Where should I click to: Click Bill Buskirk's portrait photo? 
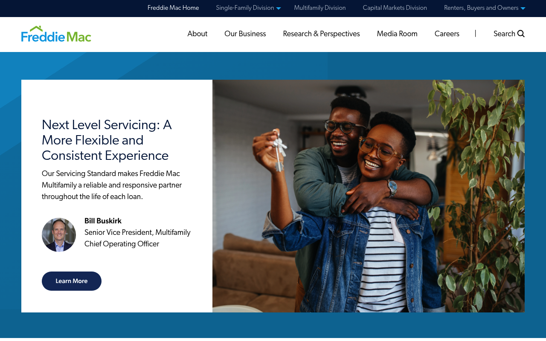pos(59,235)
